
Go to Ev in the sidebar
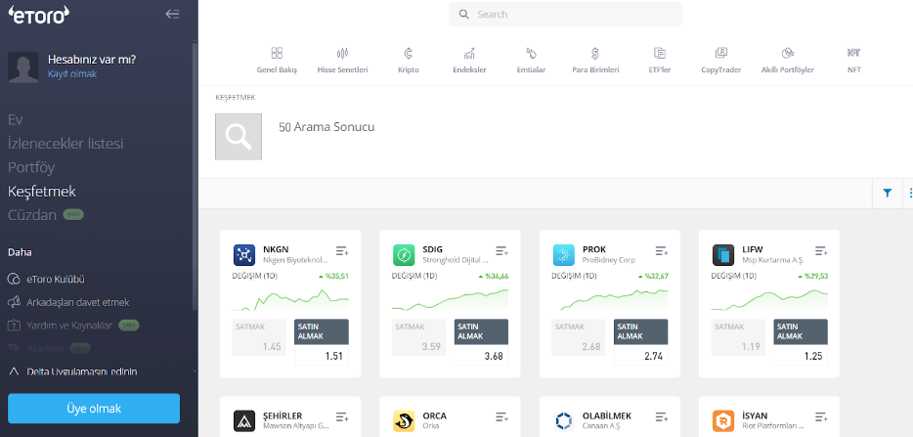15,120
